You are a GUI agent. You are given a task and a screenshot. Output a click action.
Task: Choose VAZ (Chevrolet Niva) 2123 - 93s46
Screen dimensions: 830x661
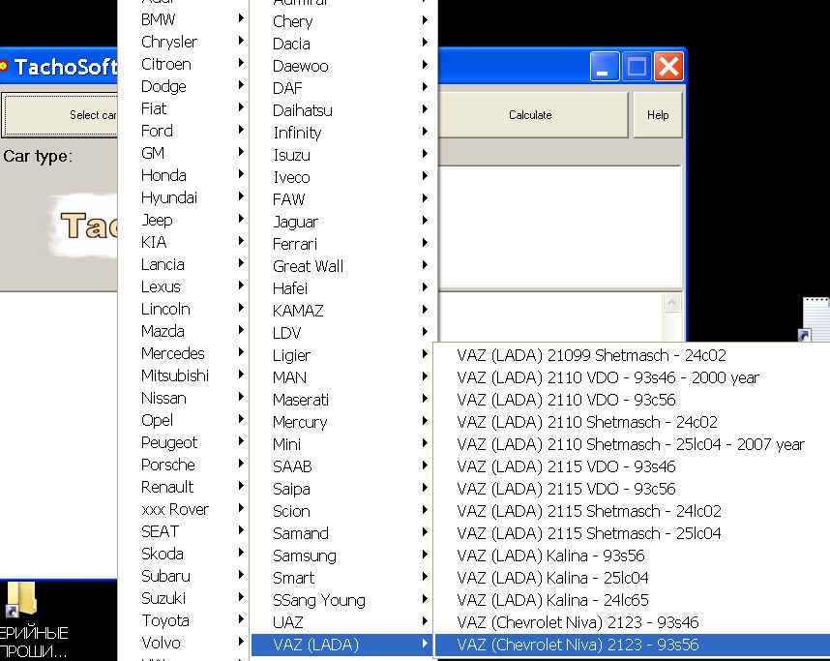pos(633,622)
